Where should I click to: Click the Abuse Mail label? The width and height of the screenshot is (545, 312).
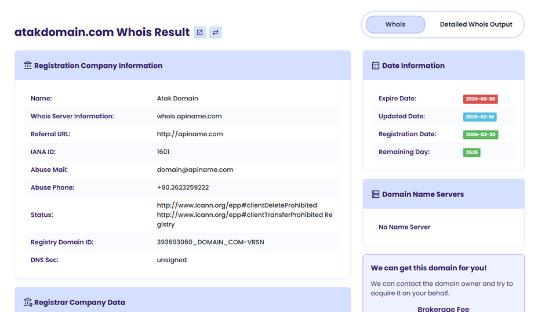click(x=49, y=169)
